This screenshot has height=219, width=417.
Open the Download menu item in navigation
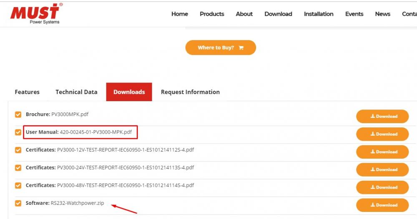click(278, 14)
